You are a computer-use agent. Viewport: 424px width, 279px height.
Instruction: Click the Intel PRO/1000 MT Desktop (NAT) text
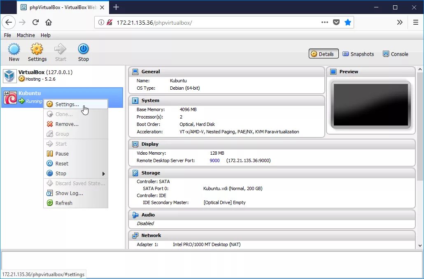coord(207,245)
